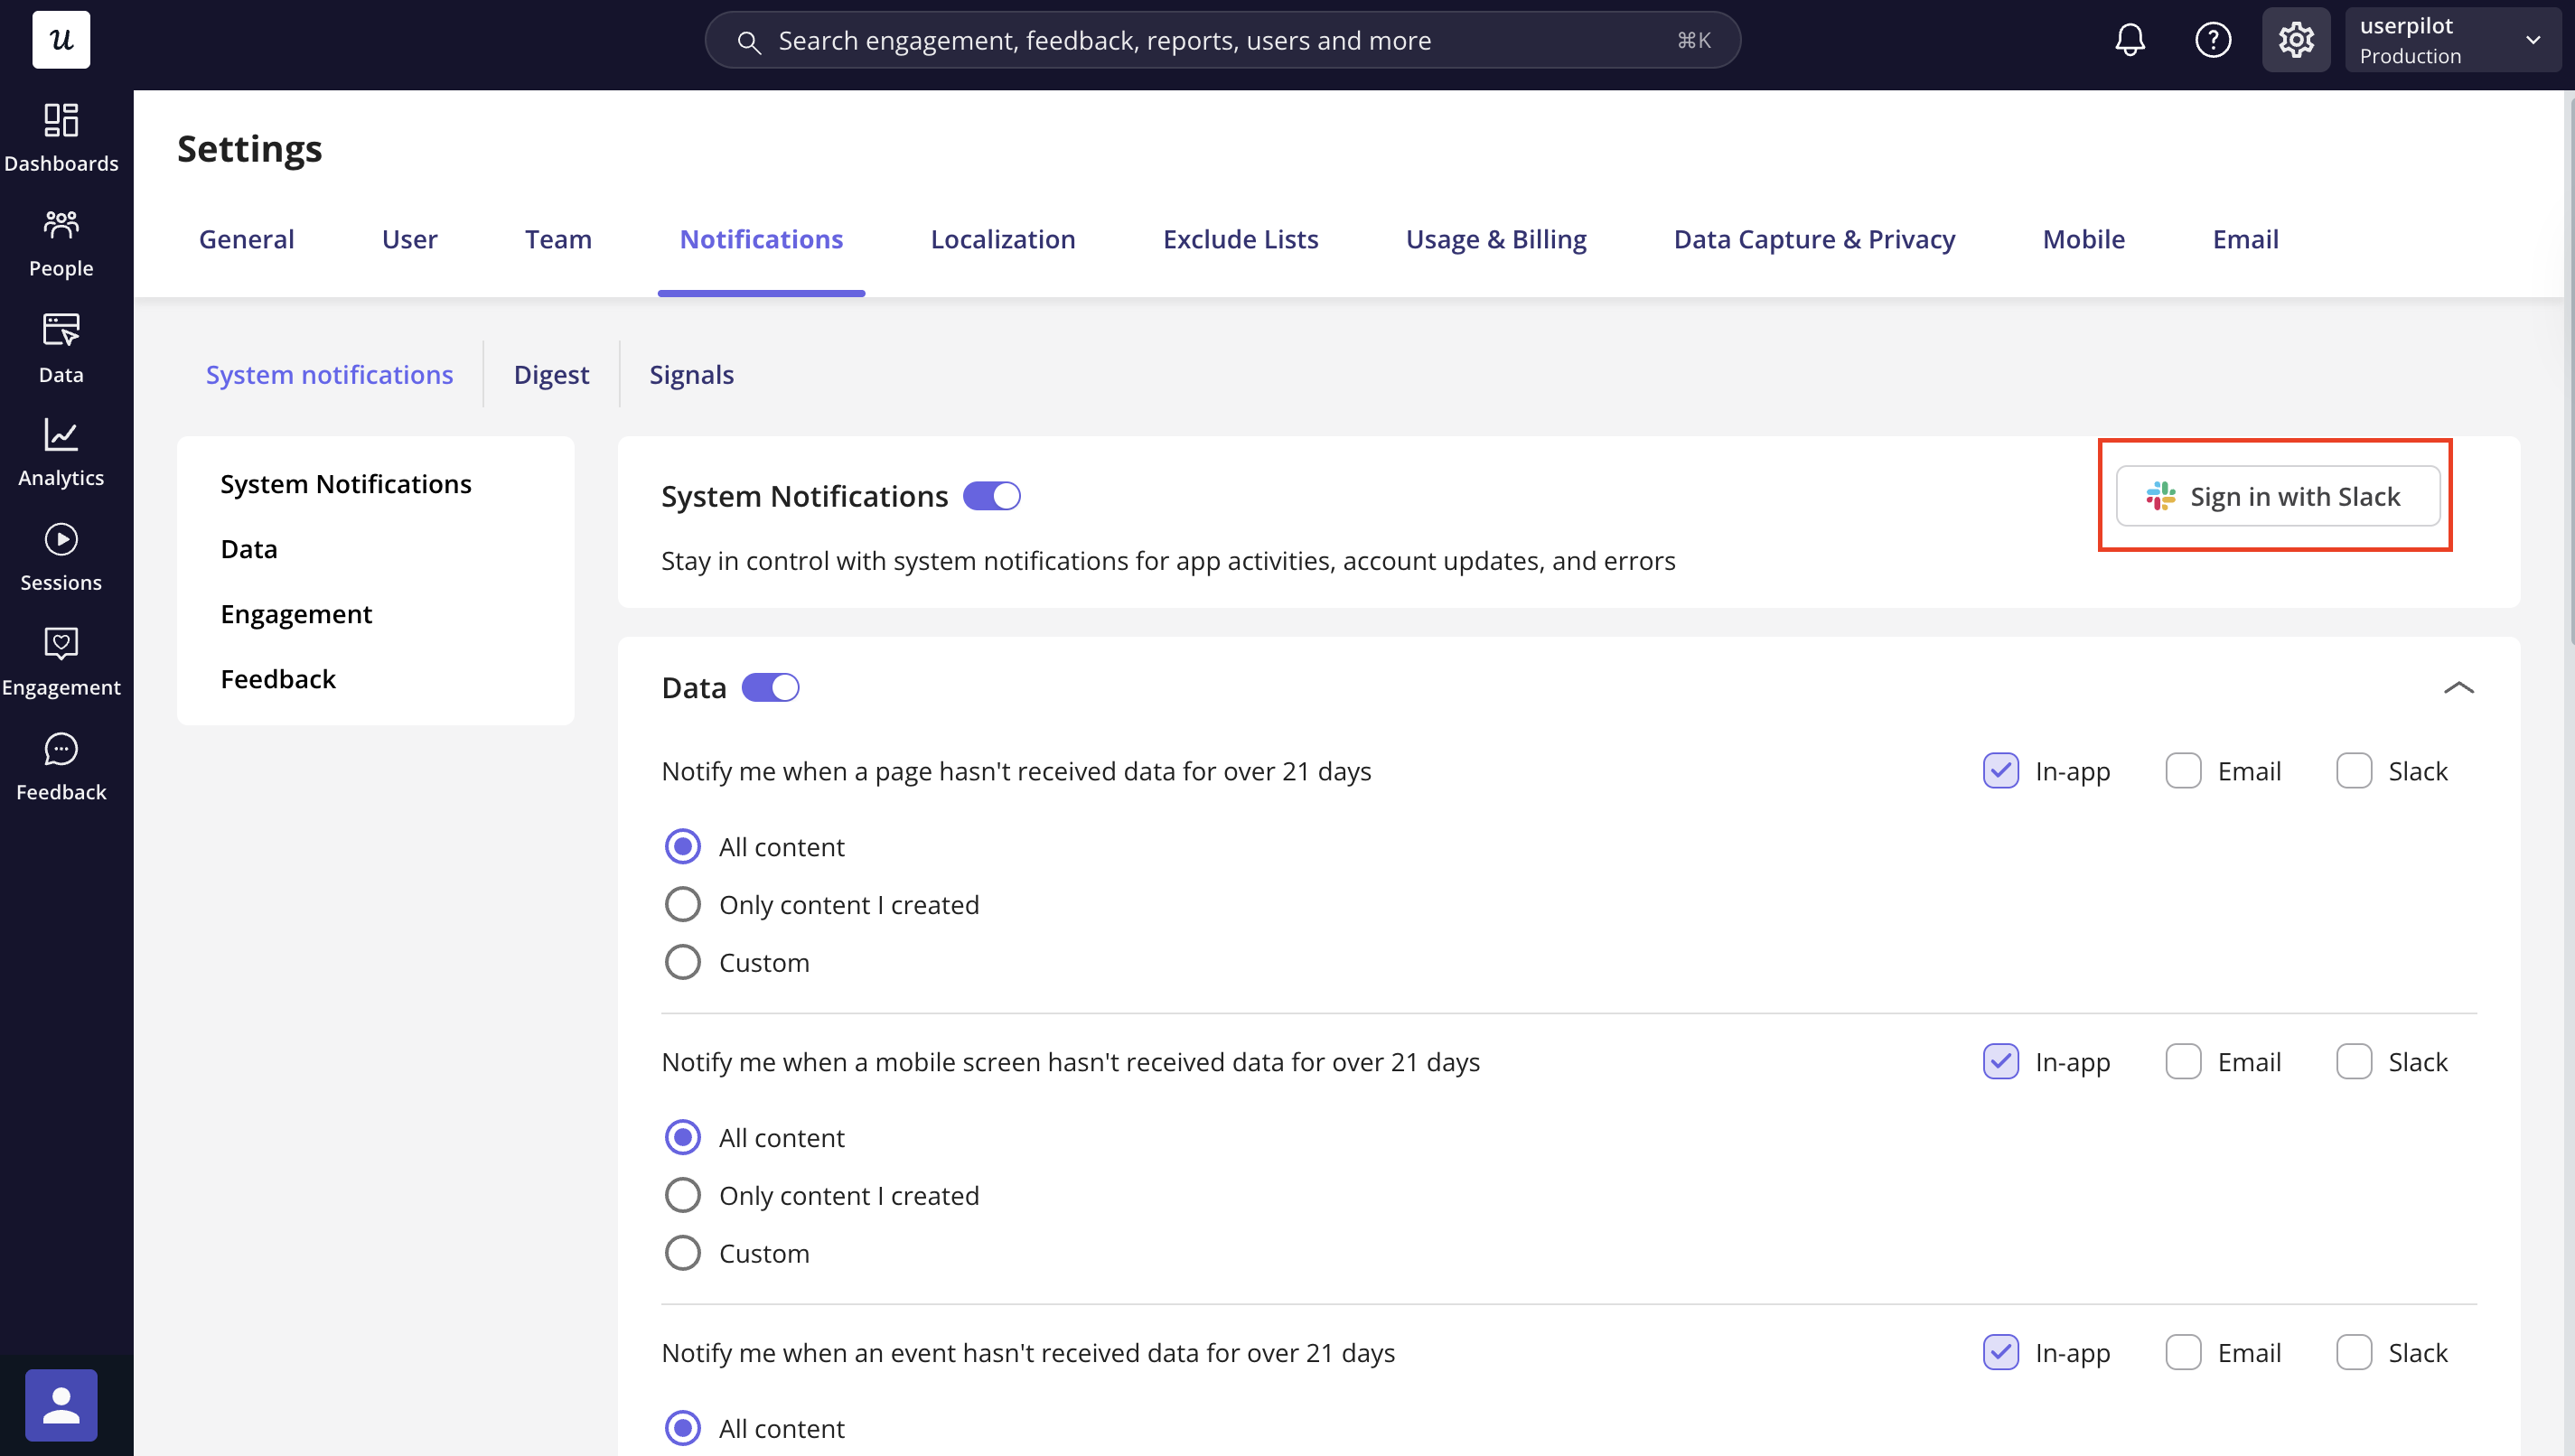Viewport: 2575px width, 1456px height.
Task: Jump to Feedback in the left section list
Action: point(278,679)
